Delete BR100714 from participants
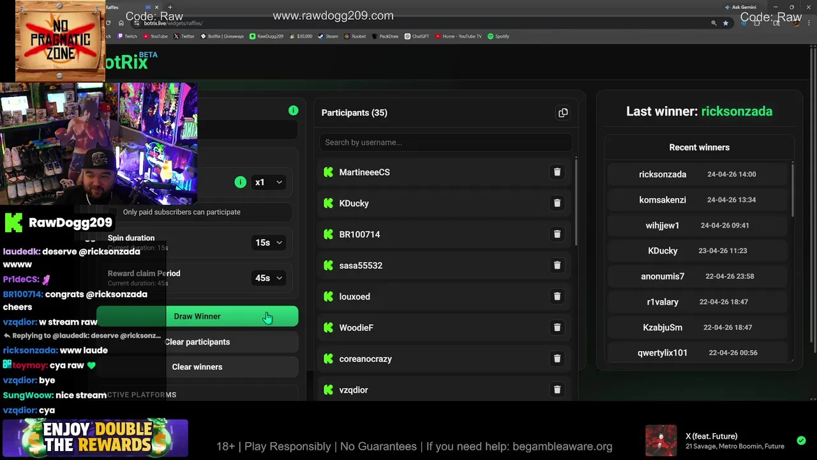 click(x=557, y=234)
